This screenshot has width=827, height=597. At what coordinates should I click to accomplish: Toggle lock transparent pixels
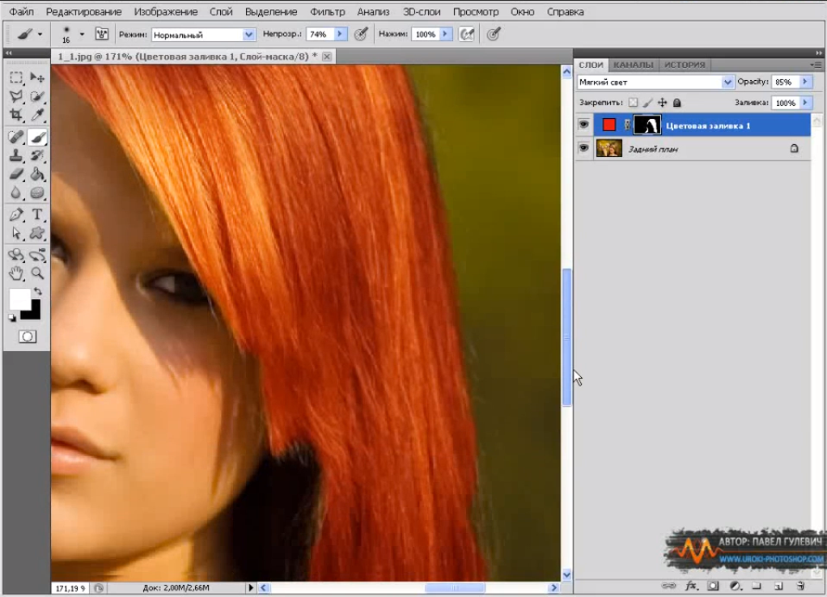pyautogui.click(x=633, y=103)
